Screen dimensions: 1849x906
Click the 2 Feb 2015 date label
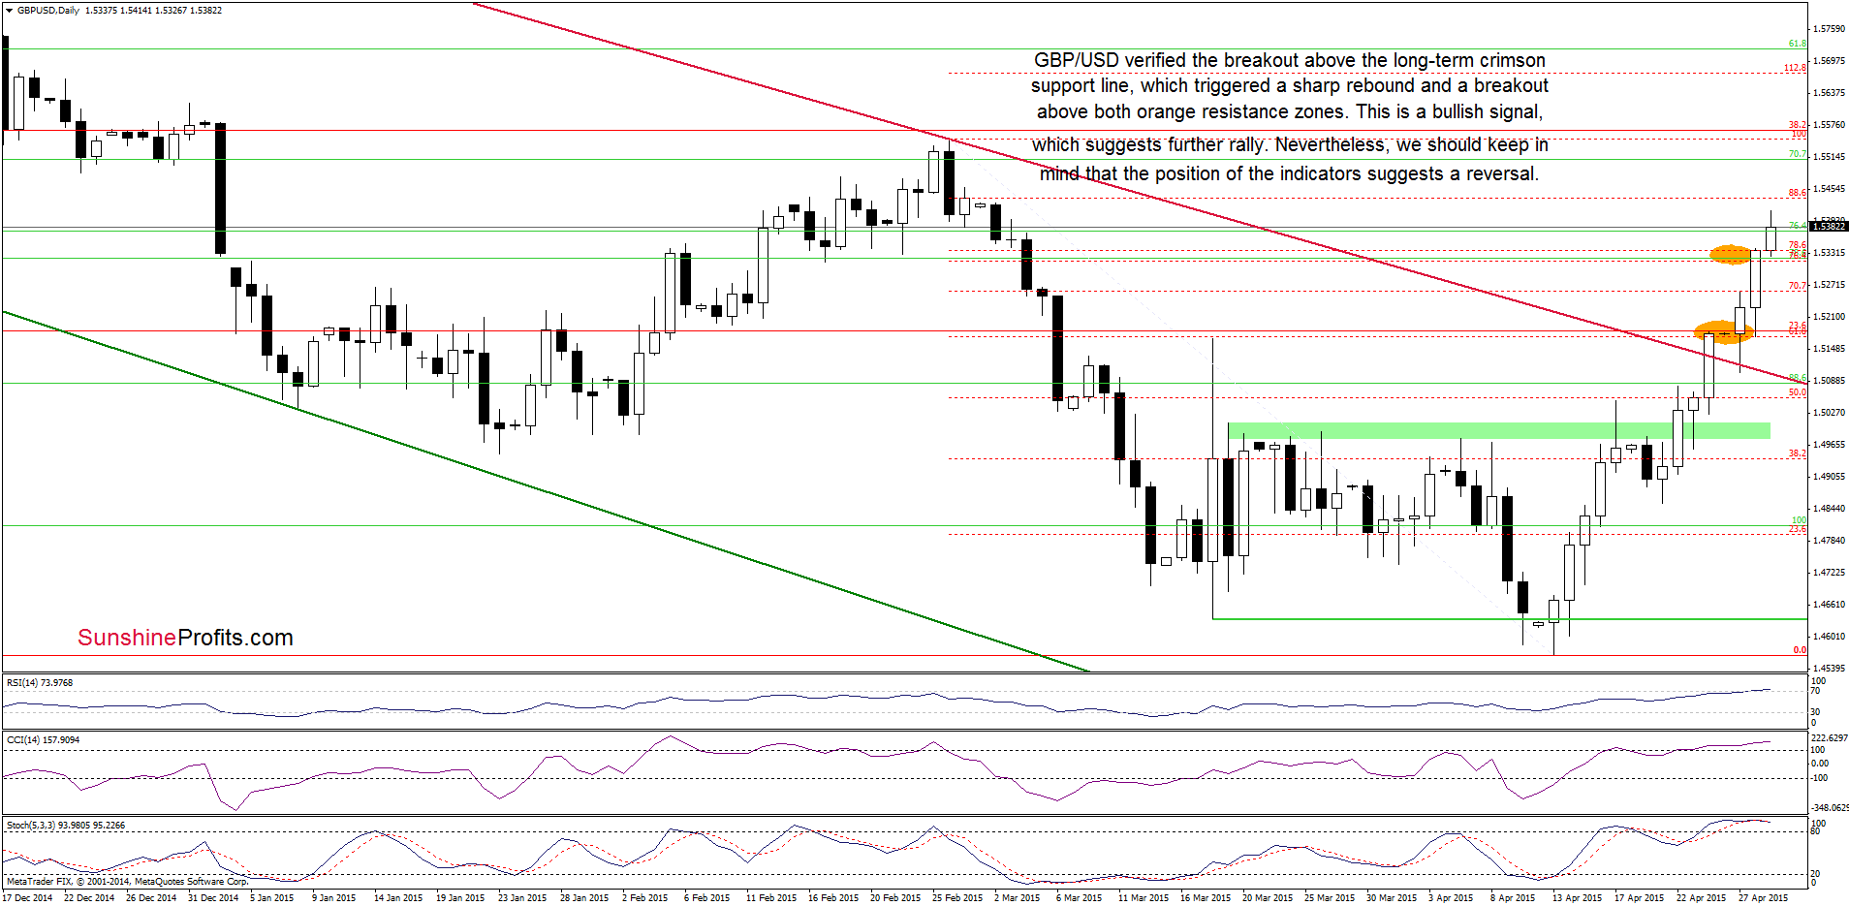645,898
